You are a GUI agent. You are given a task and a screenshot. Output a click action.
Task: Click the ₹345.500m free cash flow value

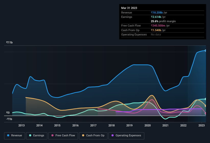158,26
